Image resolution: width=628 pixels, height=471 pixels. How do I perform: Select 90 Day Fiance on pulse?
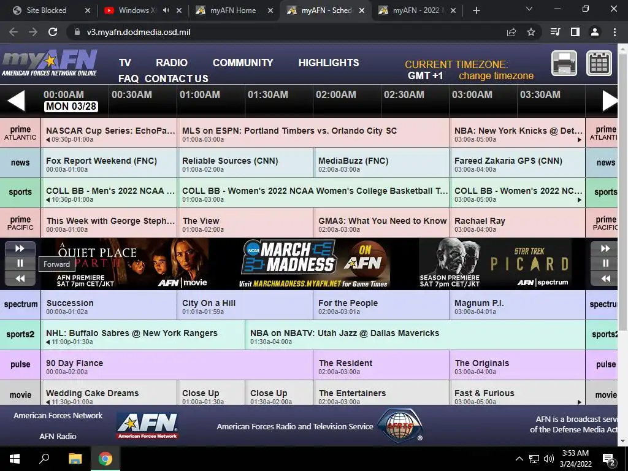click(177, 366)
